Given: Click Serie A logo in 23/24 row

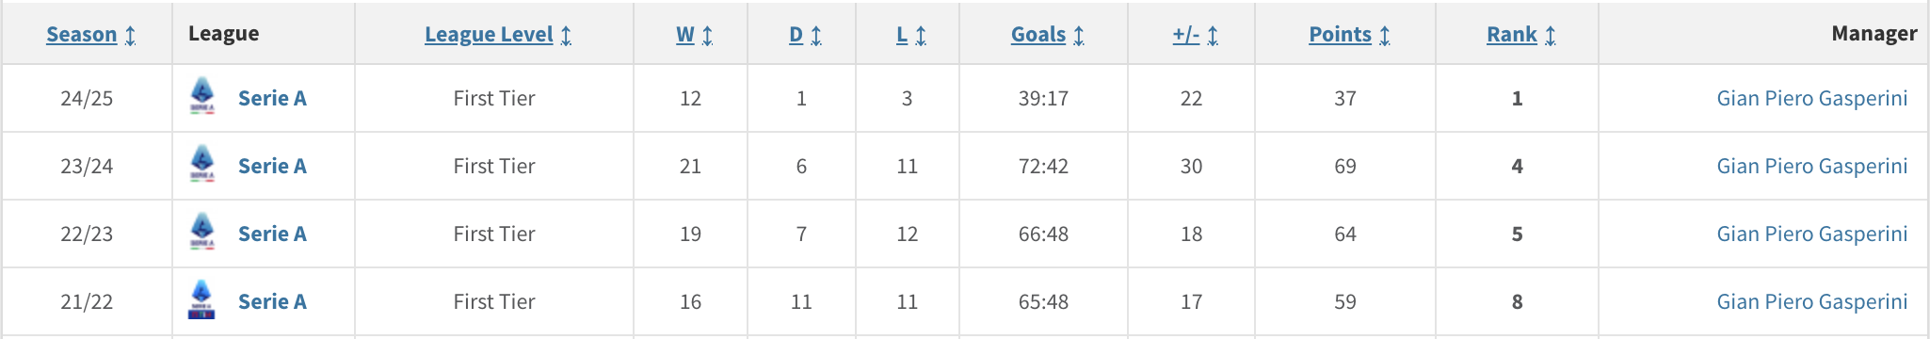Looking at the screenshot, I should click(x=202, y=165).
